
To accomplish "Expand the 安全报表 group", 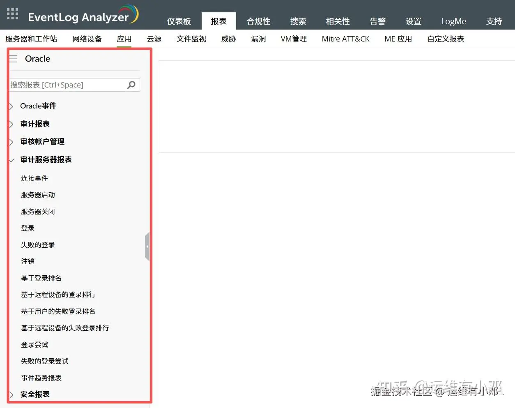I will (35, 394).
